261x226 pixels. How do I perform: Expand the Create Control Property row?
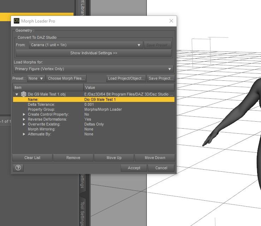[x=24, y=114]
